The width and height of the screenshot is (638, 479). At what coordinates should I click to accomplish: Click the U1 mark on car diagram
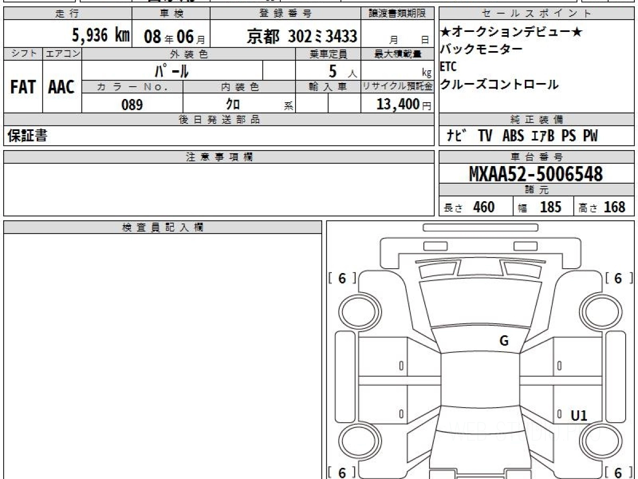coord(579,416)
